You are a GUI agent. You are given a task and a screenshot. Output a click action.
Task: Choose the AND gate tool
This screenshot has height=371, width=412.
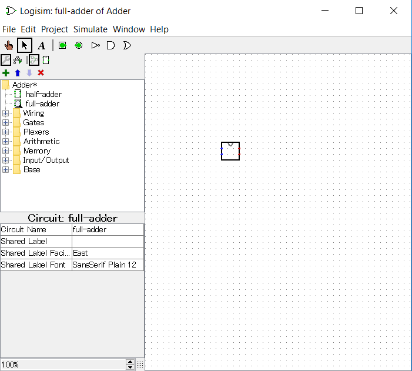point(110,45)
